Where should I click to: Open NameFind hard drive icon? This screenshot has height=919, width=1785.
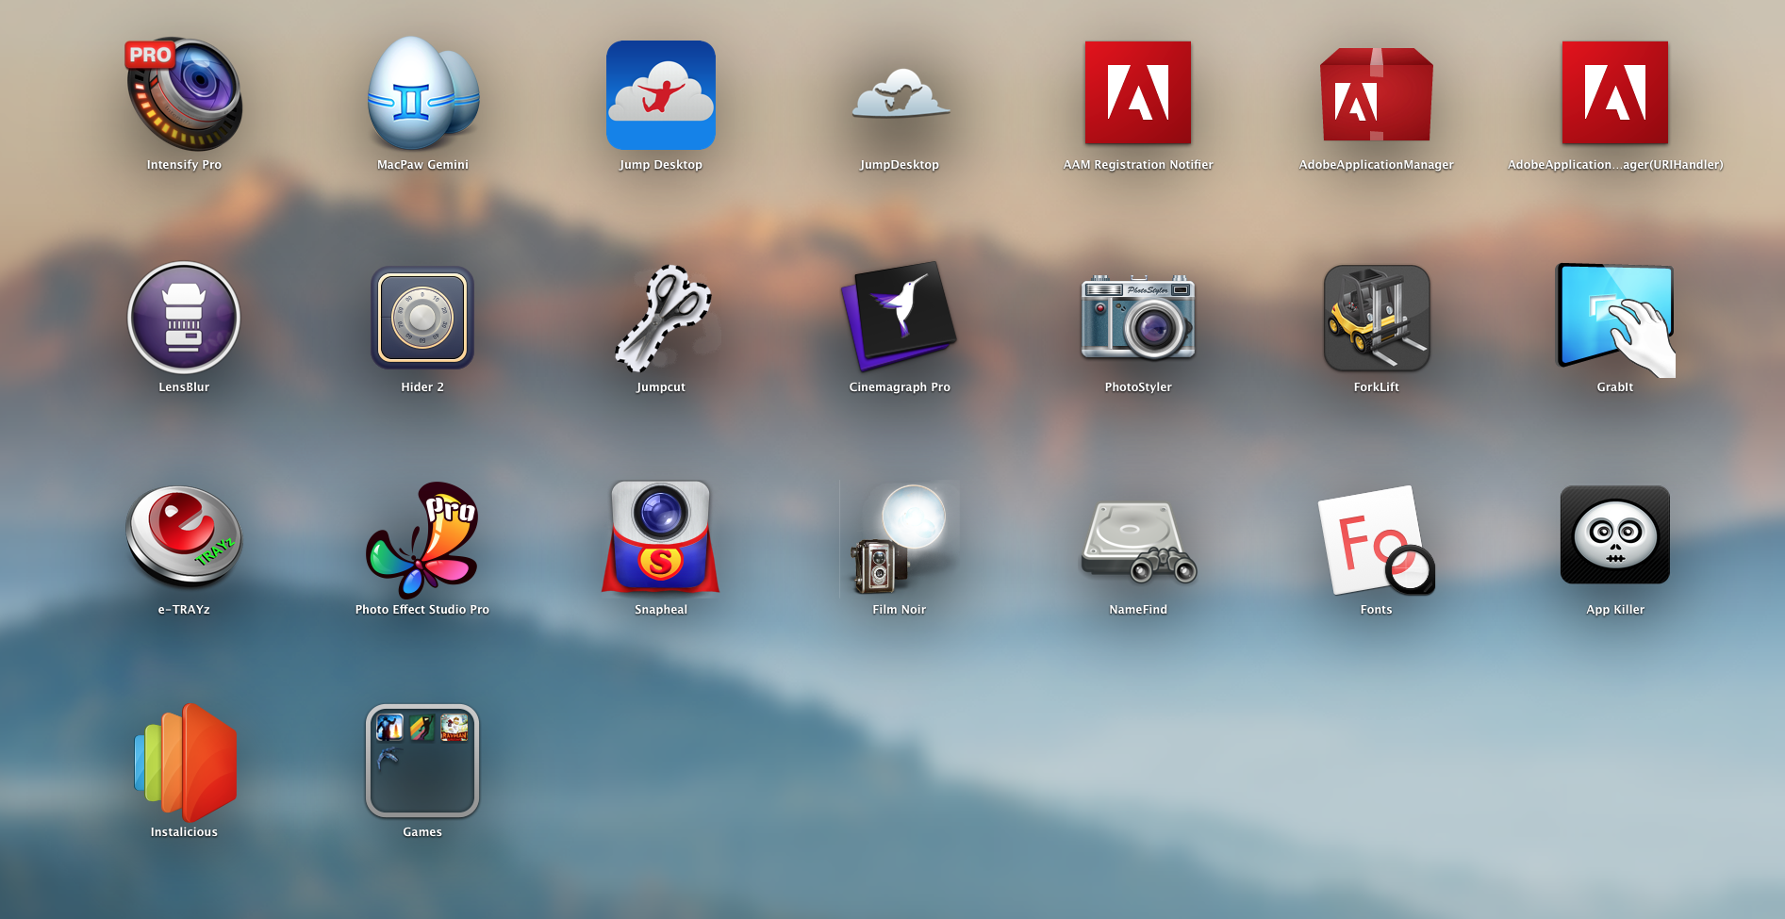click(1138, 542)
